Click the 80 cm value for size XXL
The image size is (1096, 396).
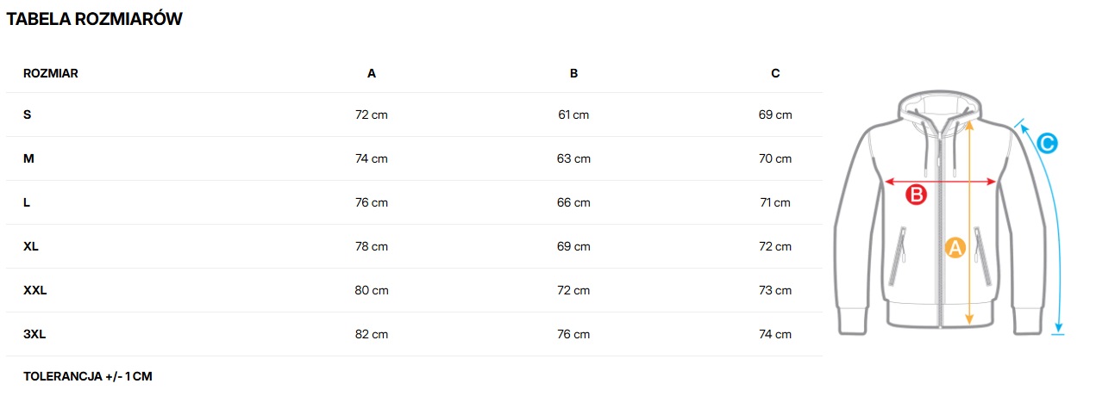pos(372,290)
